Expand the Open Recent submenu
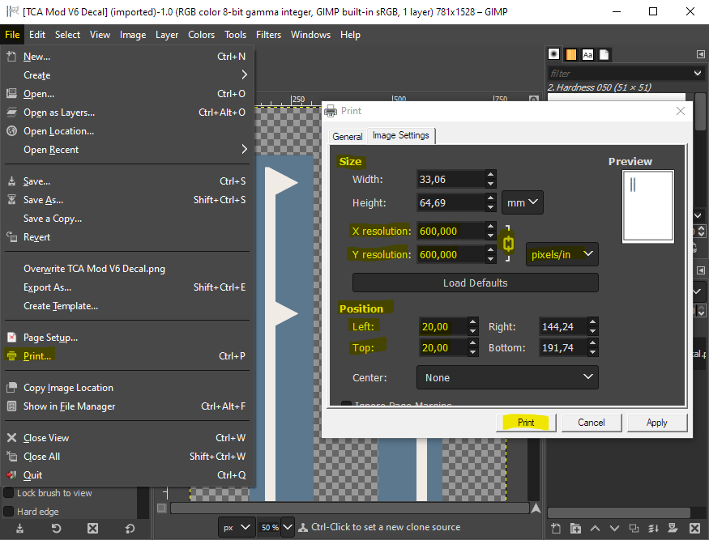The image size is (709, 540). click(244, 149)
